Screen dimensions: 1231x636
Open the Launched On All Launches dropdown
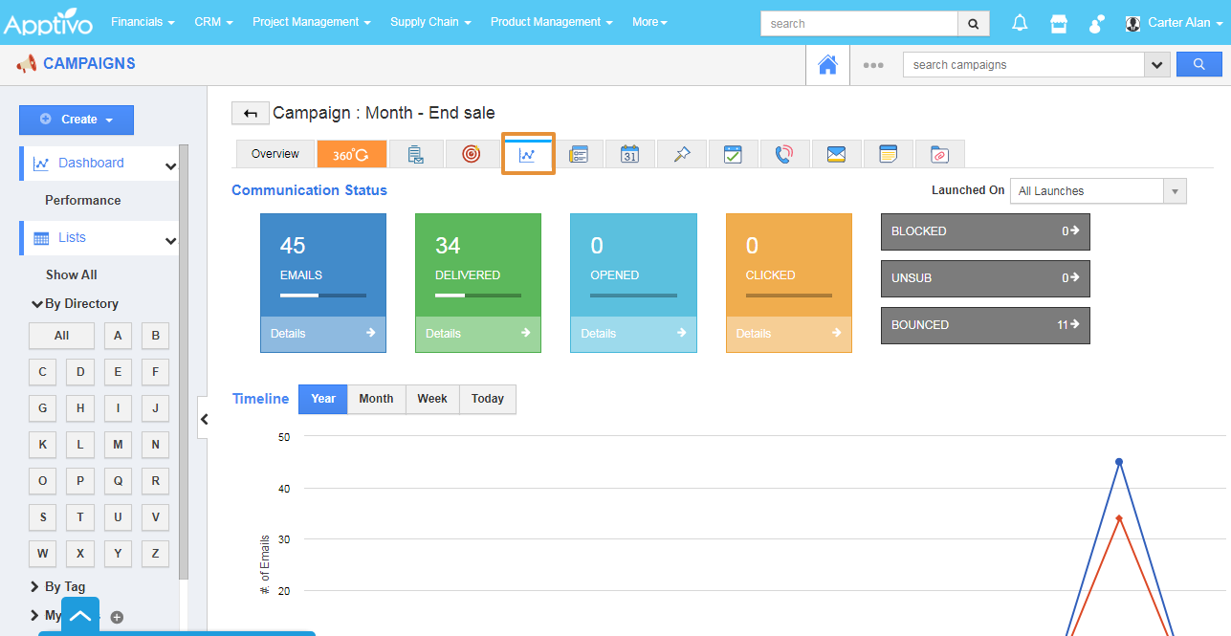pos(1097,191)
